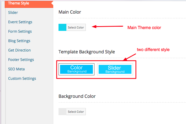Click the red Main Theme color annotation
Image resolution: width=186 pixels, height=124 pixels.
(144, 28)
